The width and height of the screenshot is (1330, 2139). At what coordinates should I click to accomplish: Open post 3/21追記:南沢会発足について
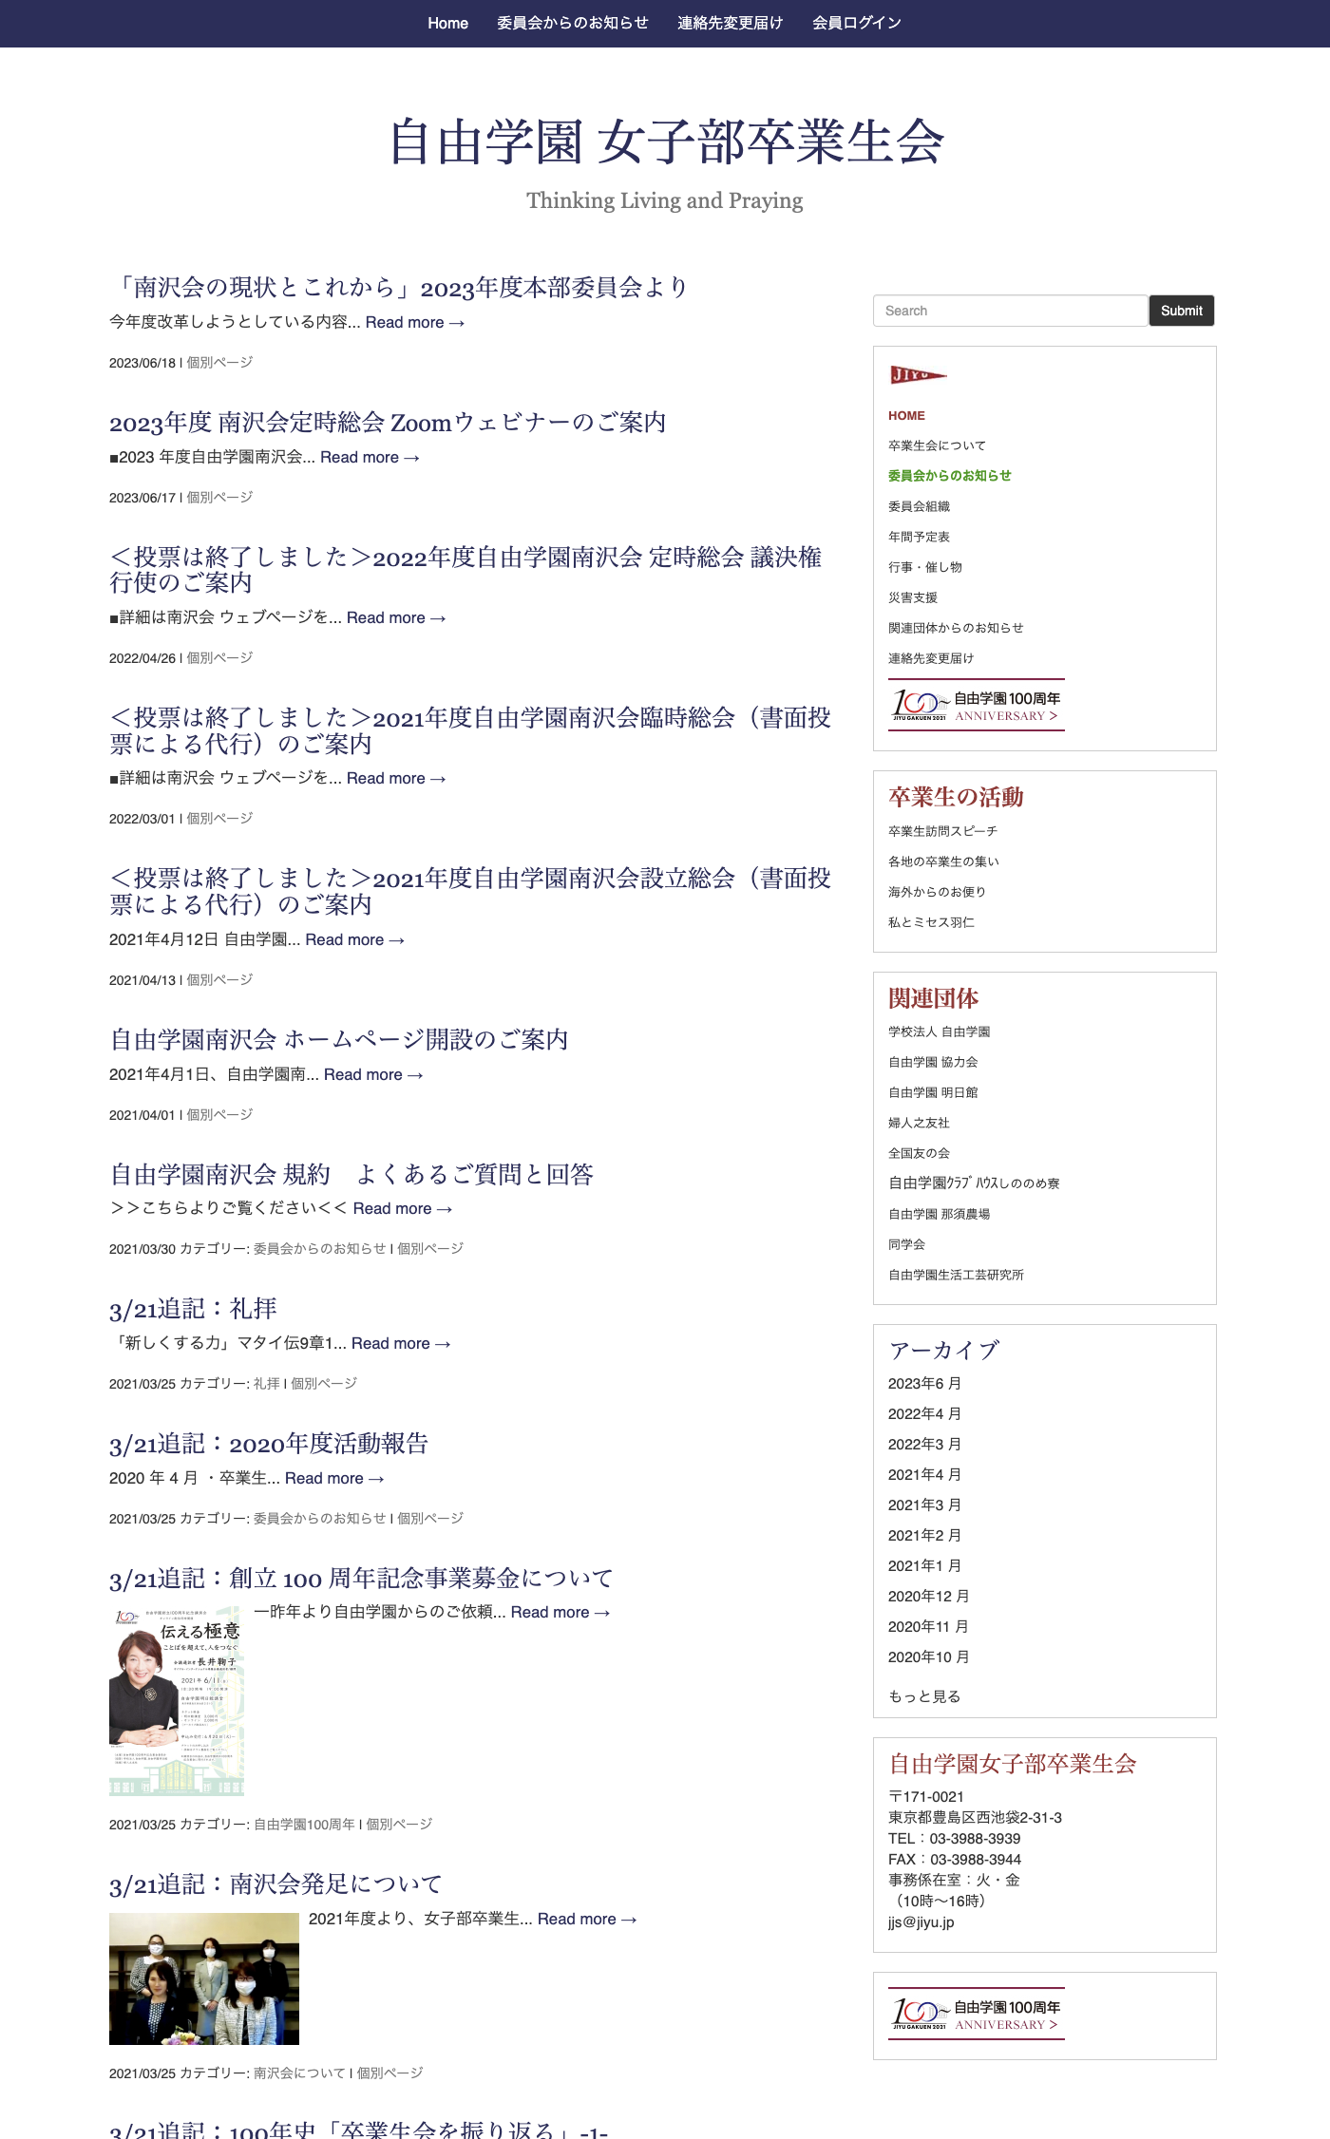click(275, 1884)
